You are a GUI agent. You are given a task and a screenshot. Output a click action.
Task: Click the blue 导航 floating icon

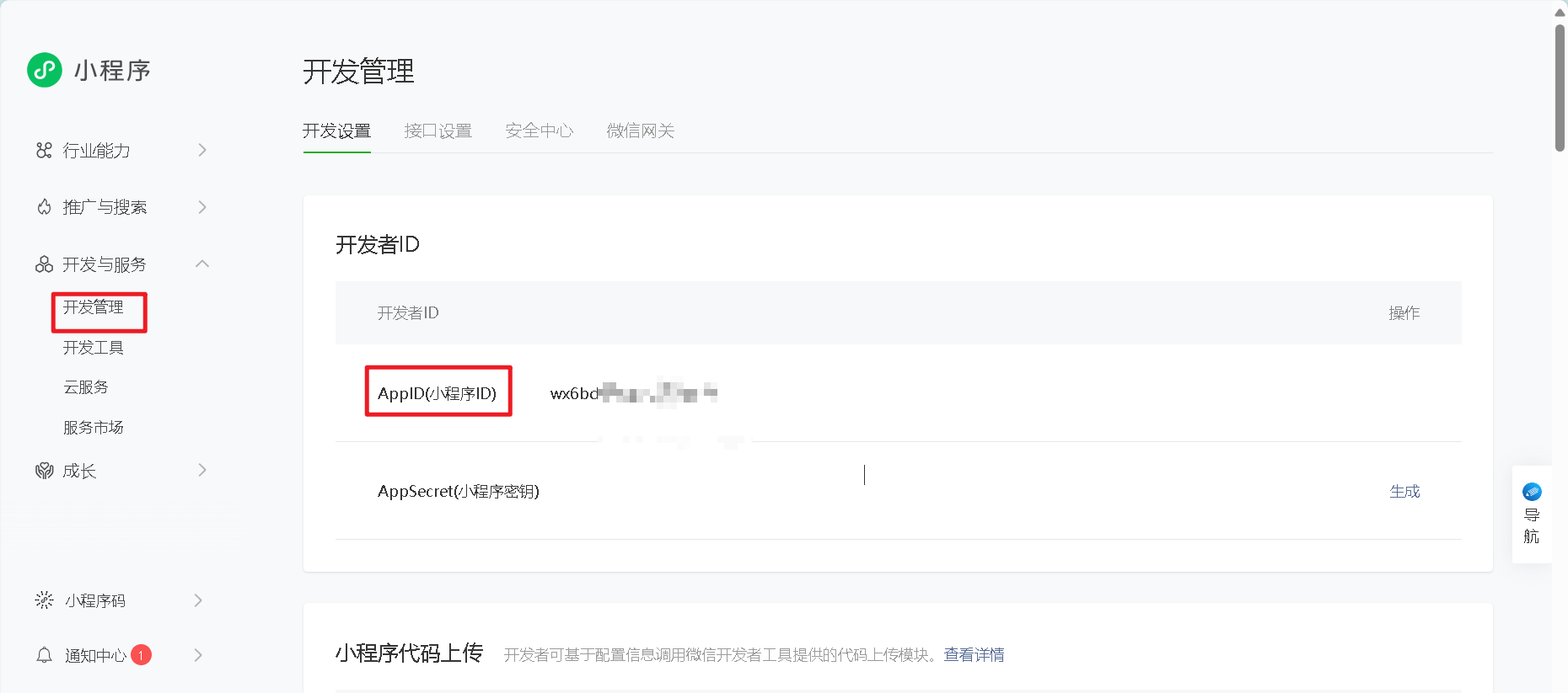pyautogui.click(x=1532, y=492)
